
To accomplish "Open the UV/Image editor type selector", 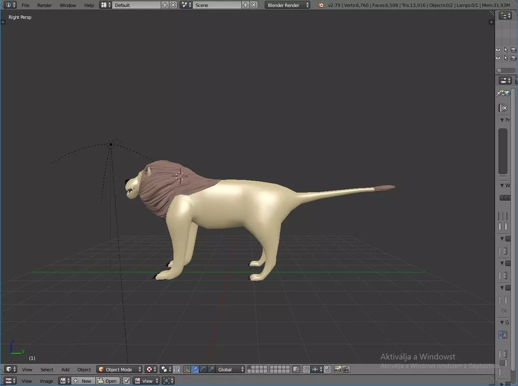I will (11, 381).
